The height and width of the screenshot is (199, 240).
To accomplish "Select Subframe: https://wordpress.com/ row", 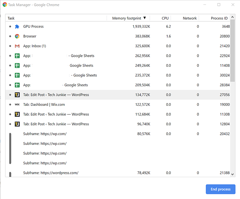I will 118,173.
